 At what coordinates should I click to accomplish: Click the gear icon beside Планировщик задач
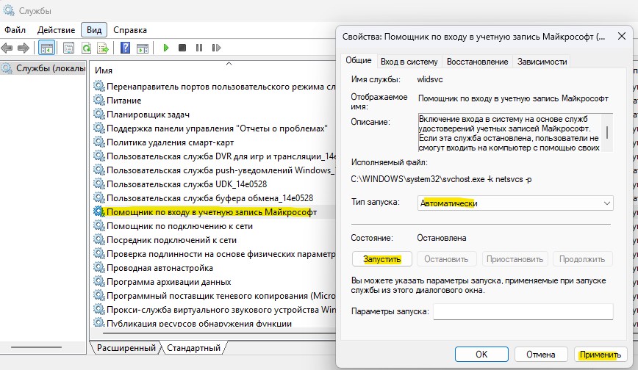pyautogui.click(x=99, y=115)
